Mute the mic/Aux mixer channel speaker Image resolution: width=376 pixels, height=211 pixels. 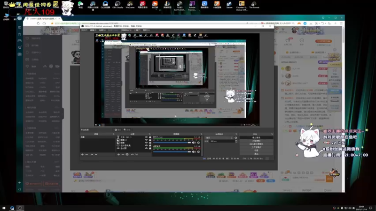point(194,143)
